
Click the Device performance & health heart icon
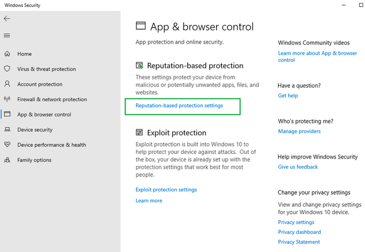[7, 144]
